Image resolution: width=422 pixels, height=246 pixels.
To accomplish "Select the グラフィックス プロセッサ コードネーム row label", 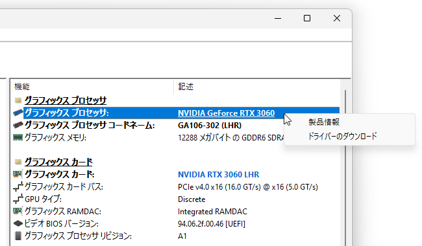I will click(x=90, y=126).
